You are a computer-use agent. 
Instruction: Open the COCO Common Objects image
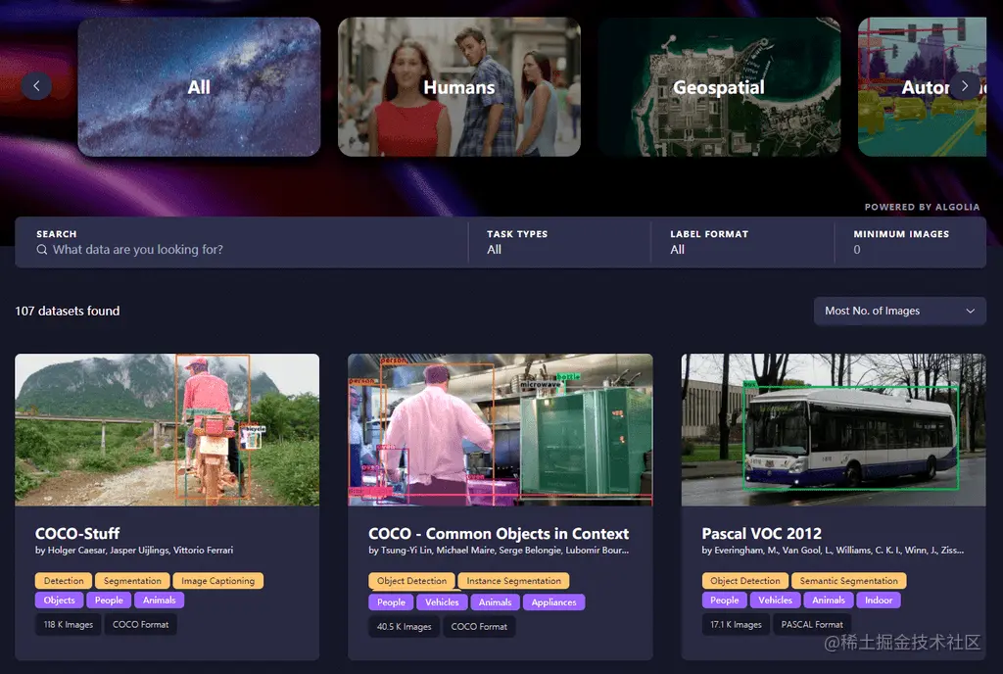(x=501, y=430)
